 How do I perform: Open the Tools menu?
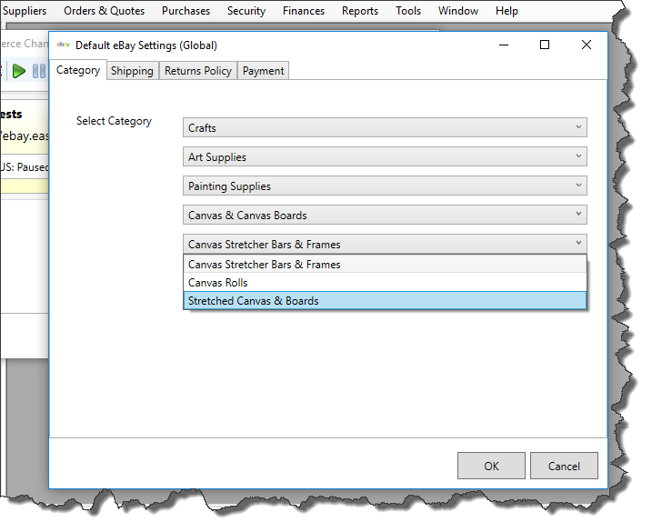pos(408,11)
